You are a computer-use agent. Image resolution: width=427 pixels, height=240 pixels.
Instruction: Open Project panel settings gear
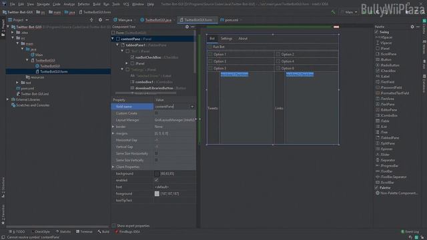coord(100,20)
